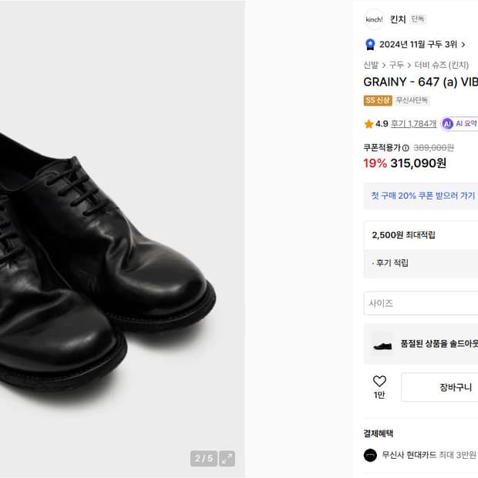Go to 신발 breadcrumb category
The image size is (478, 478).
click(371, 66)
